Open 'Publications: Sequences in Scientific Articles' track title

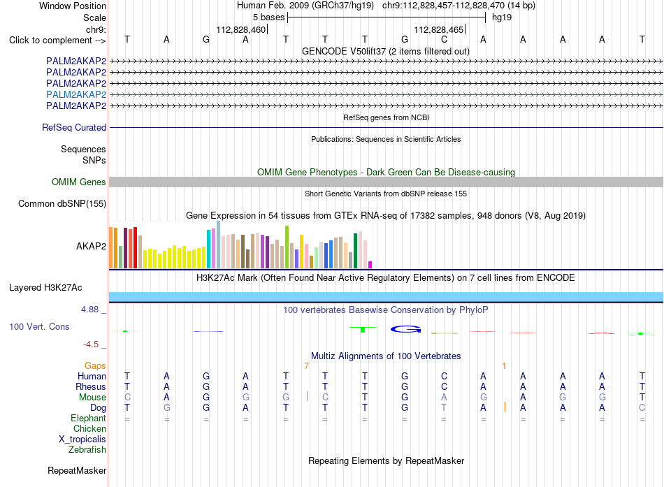pos(386,139)
